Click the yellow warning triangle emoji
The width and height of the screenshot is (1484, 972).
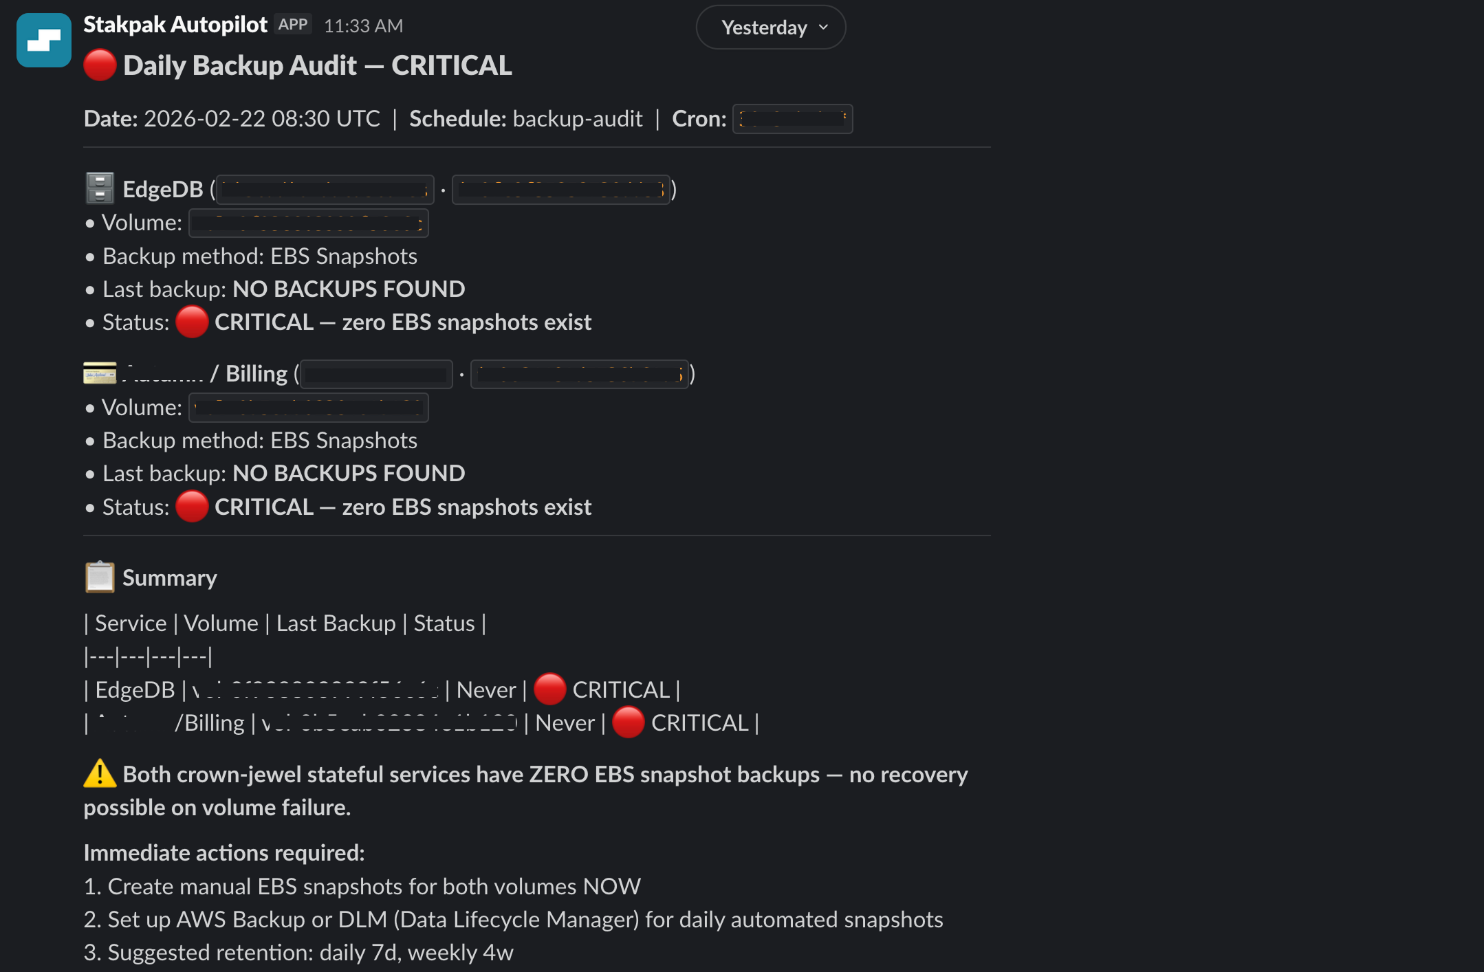pos(100,773)
